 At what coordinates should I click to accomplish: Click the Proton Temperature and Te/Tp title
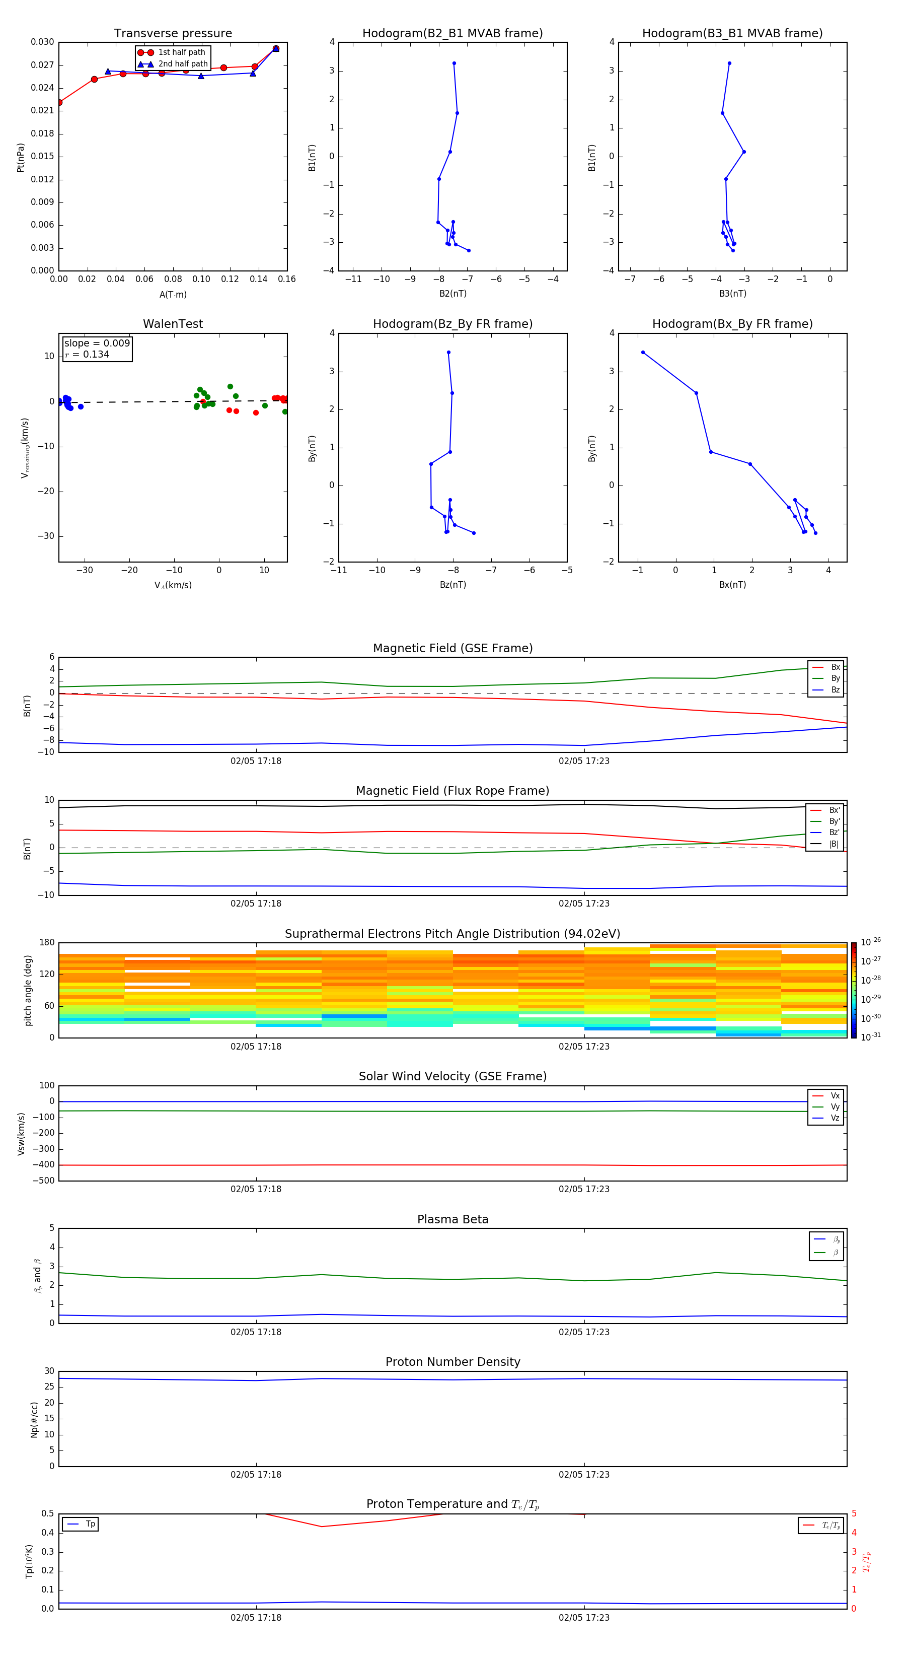coord(452,1504)
